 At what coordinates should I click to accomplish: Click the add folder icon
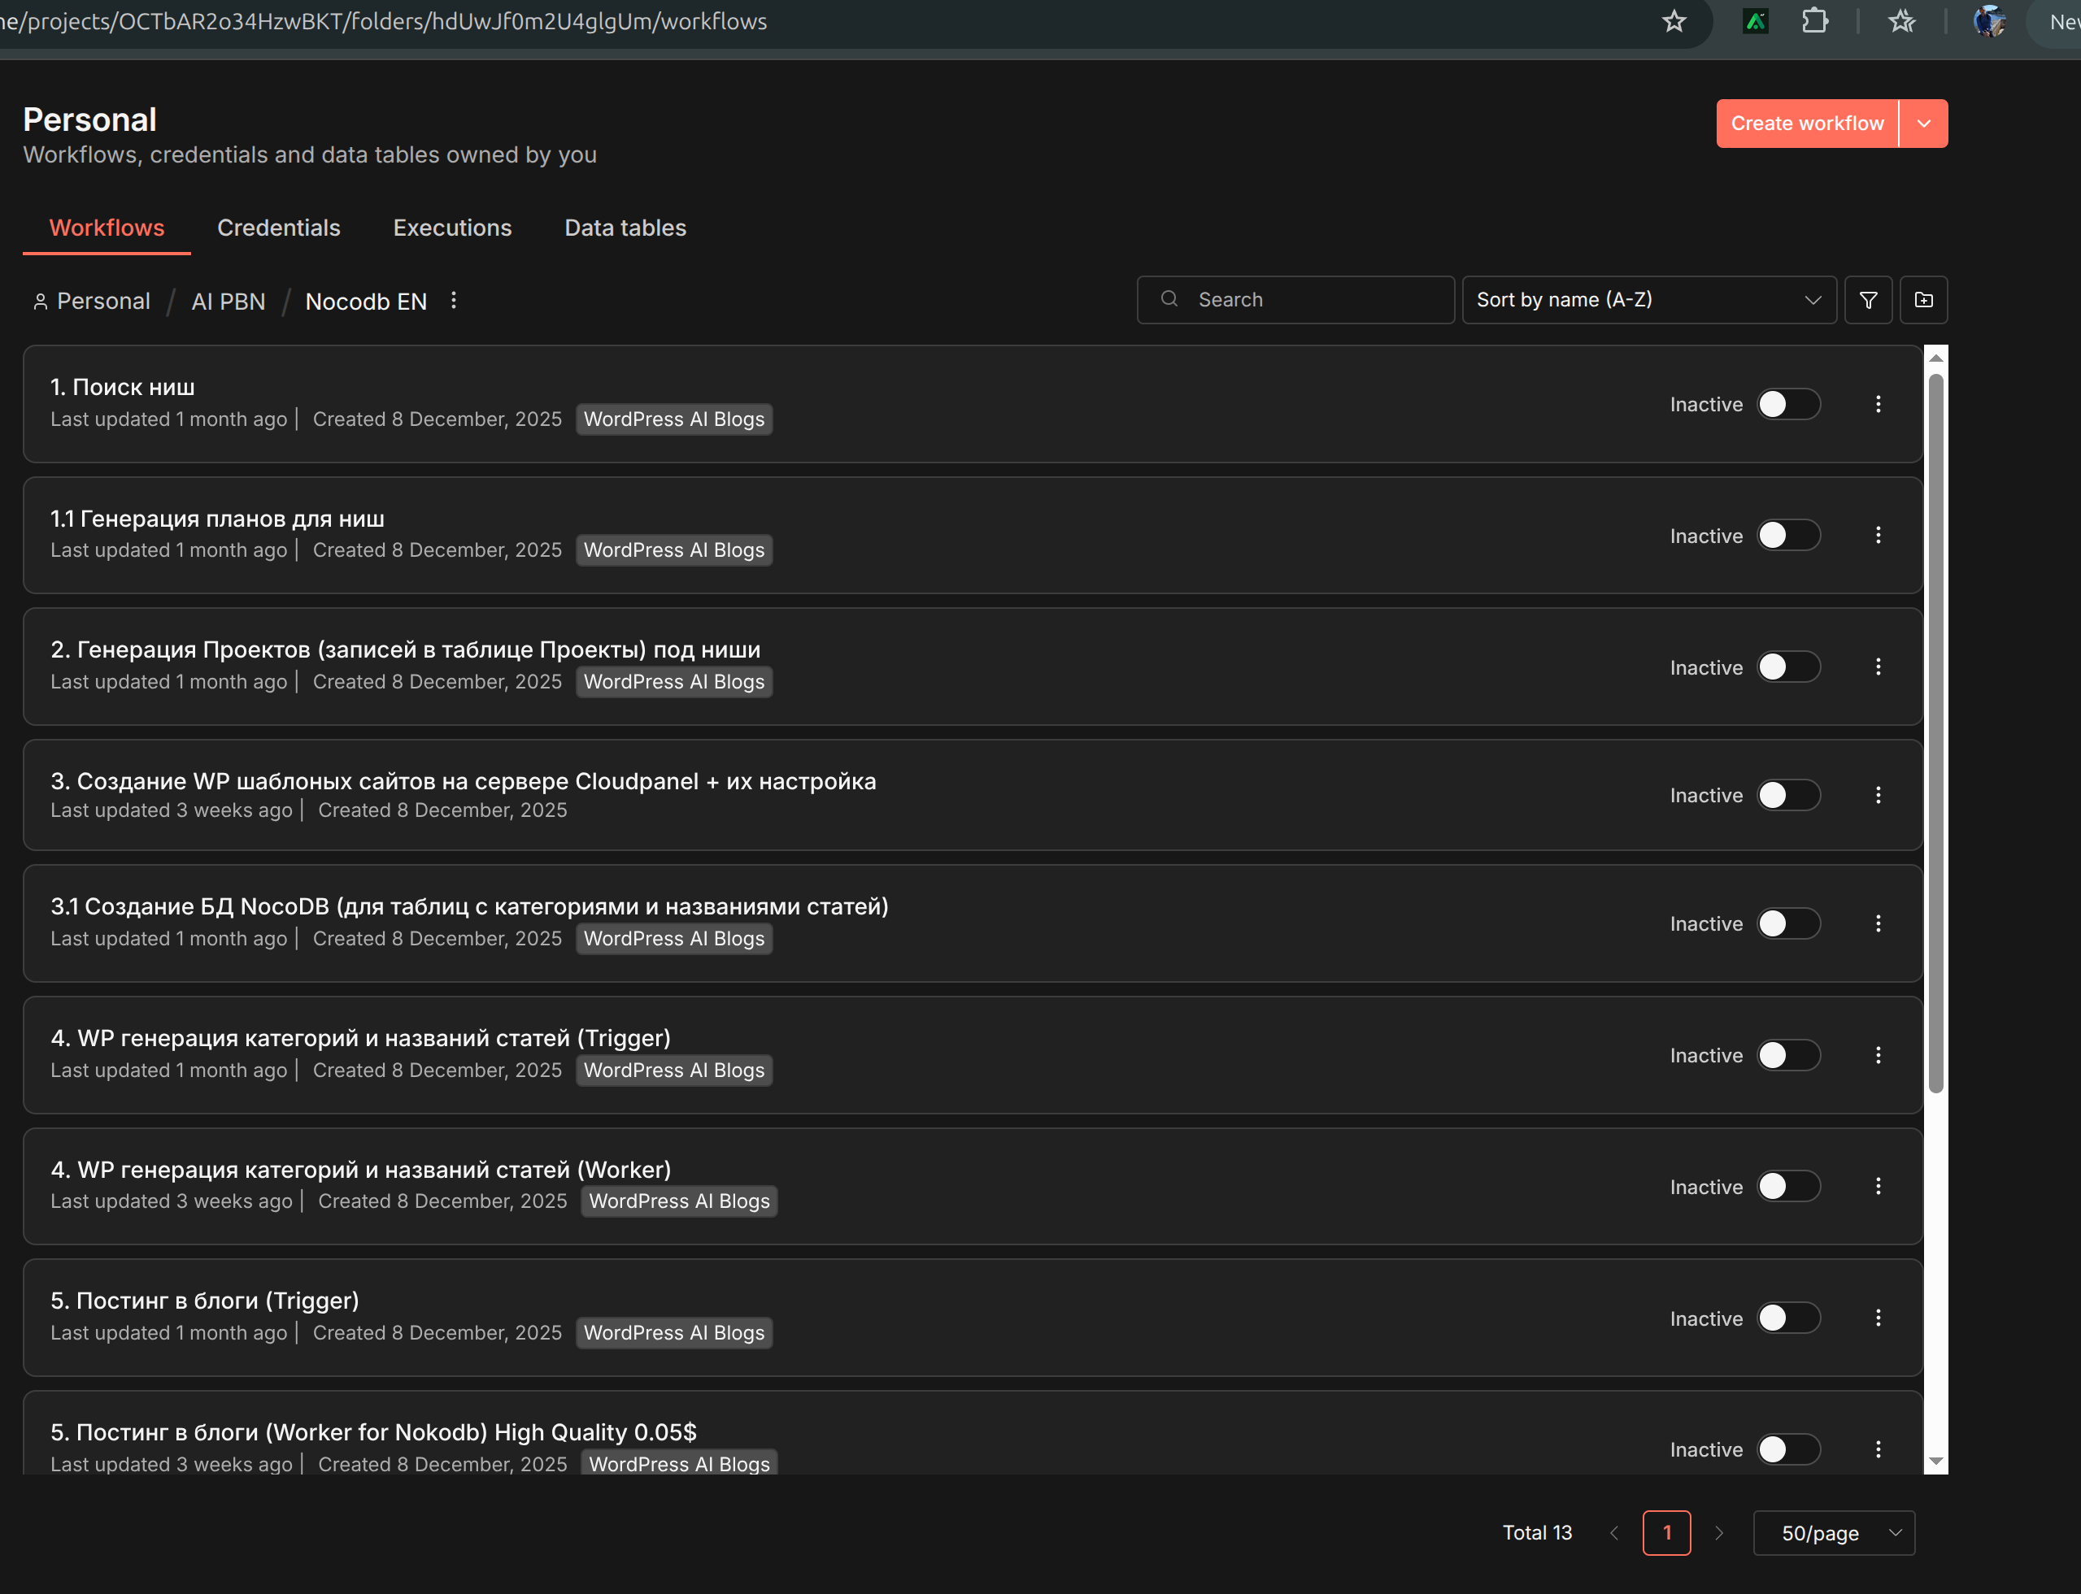(x=1923, y=300)
